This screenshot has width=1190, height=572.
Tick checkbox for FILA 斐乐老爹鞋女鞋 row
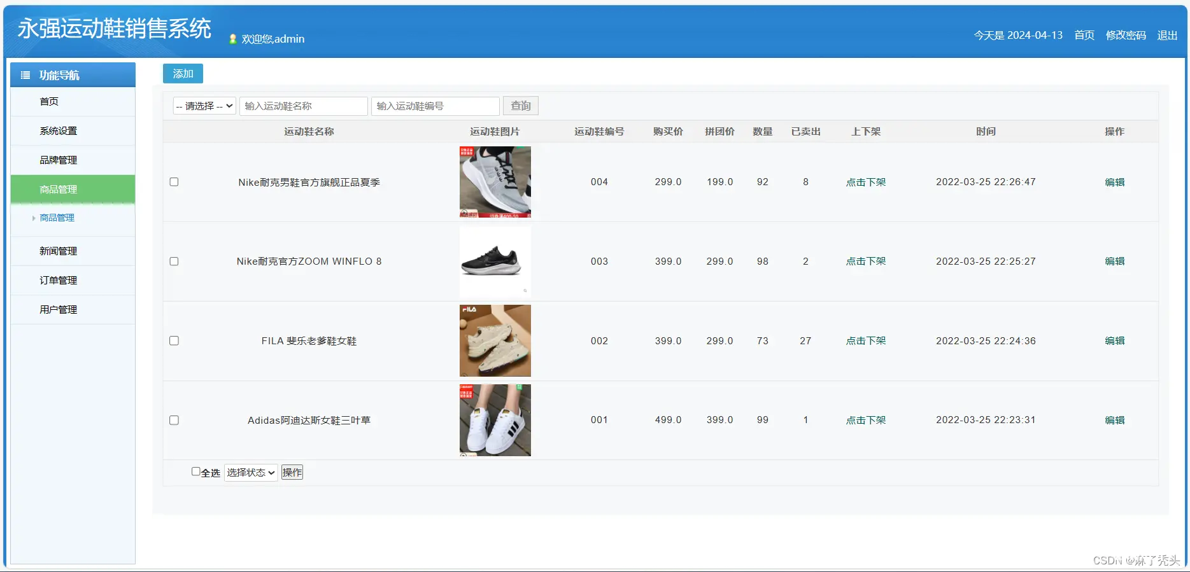click(174, 341)
